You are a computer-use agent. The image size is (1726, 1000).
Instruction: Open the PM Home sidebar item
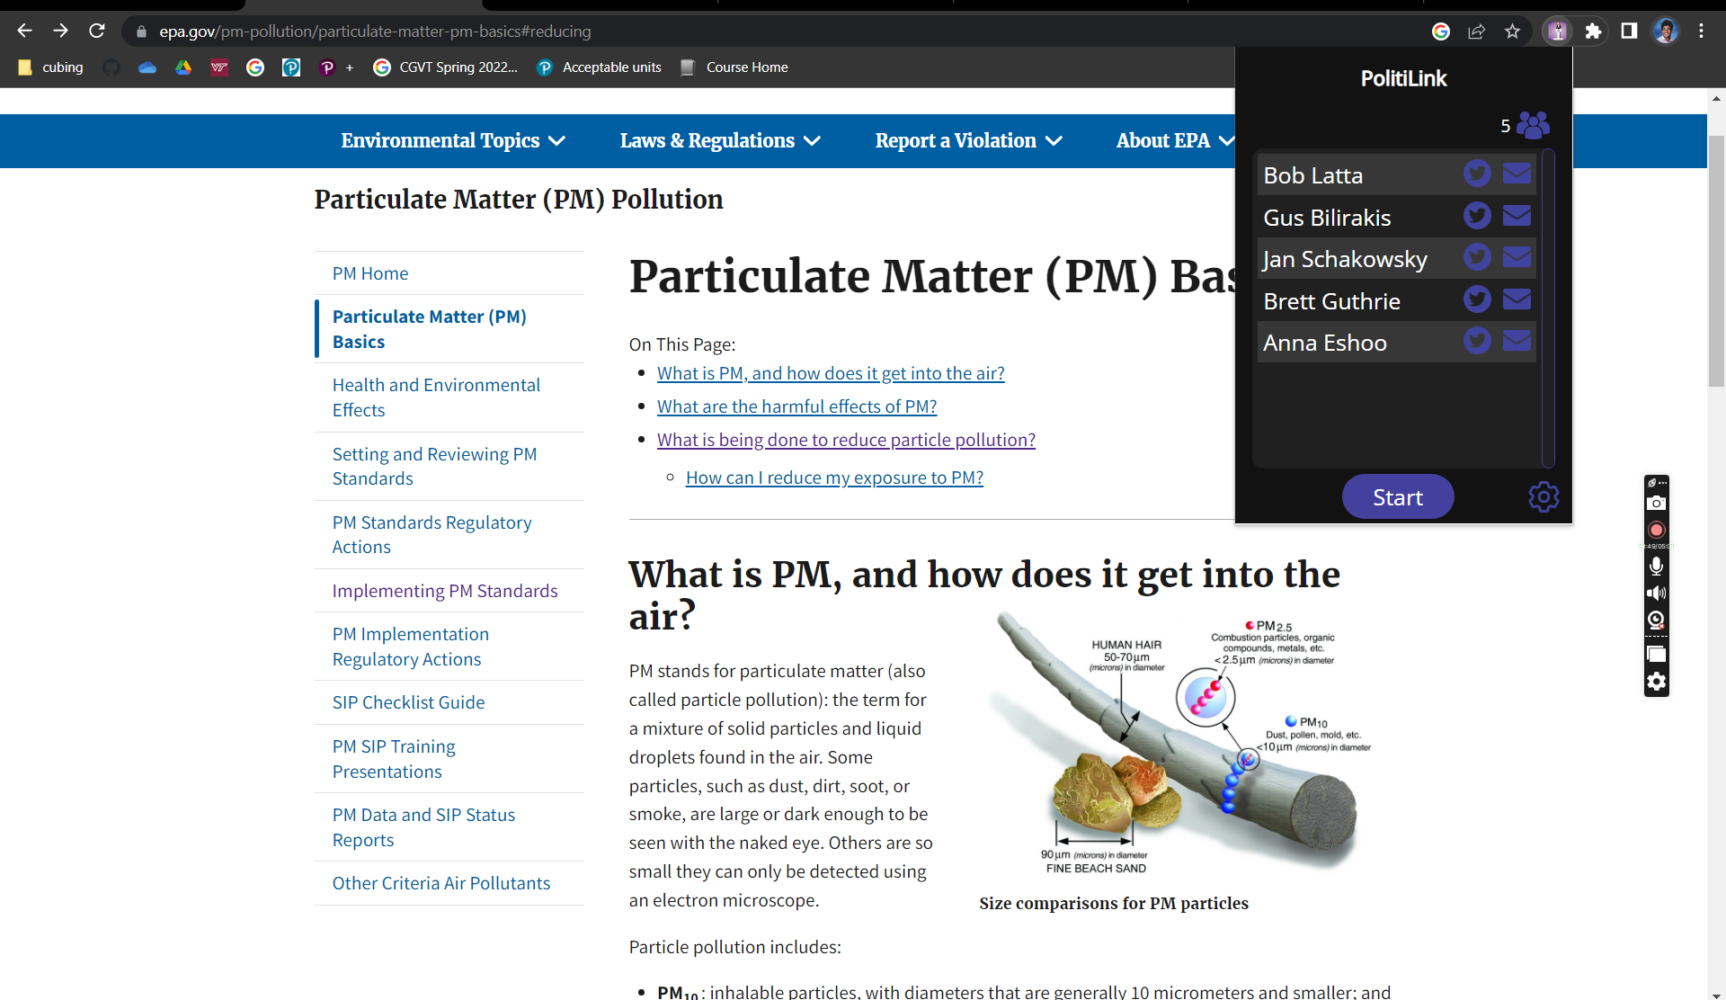click(370, 273)
